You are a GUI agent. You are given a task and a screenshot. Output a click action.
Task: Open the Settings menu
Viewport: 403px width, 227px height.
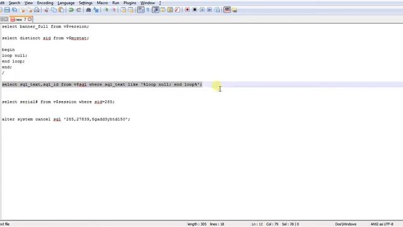coord(86,3)
